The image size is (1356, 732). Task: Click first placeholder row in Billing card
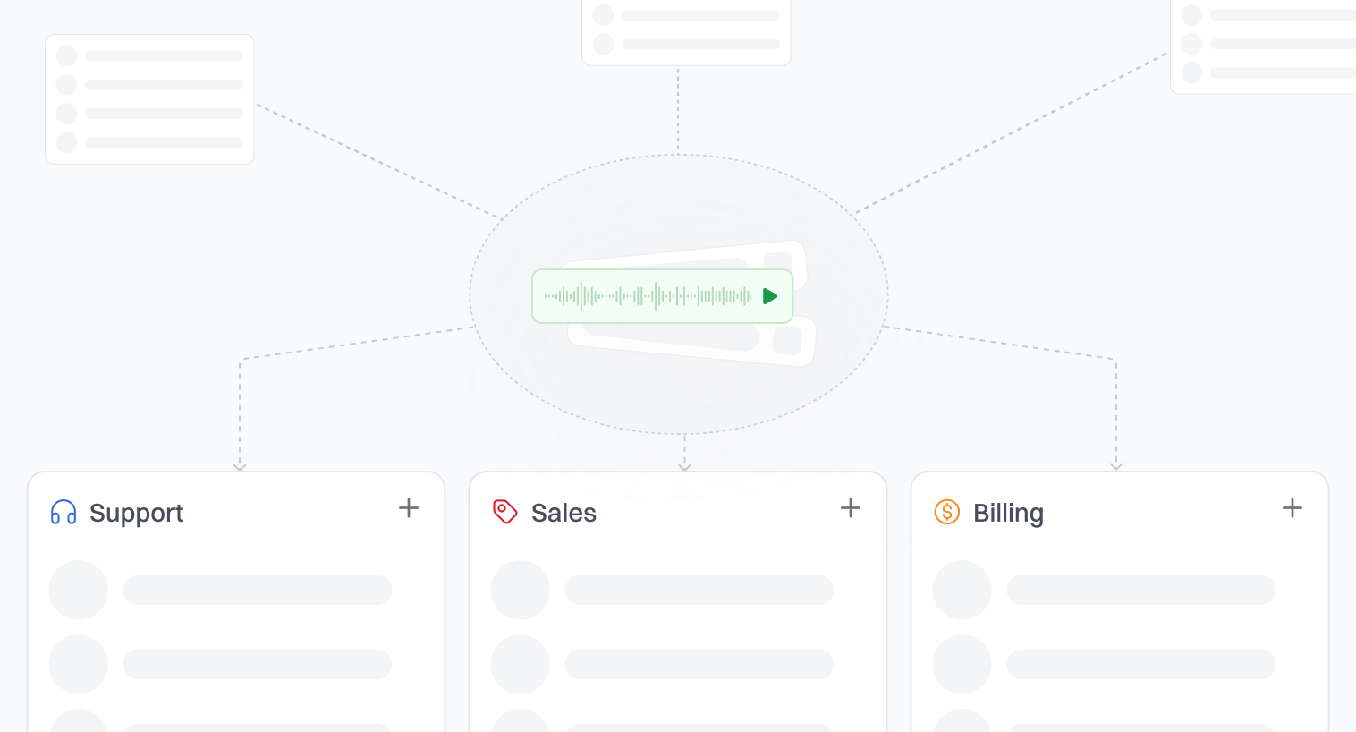click(1141, 590)
